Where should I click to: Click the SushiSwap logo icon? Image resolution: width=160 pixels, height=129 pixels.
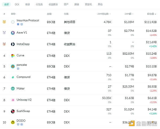coord(13,111)
